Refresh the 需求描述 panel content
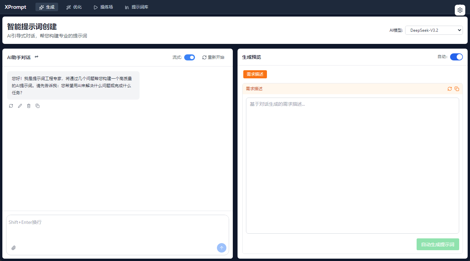Screen dimensions: 470x261 [x=449, y=89]
